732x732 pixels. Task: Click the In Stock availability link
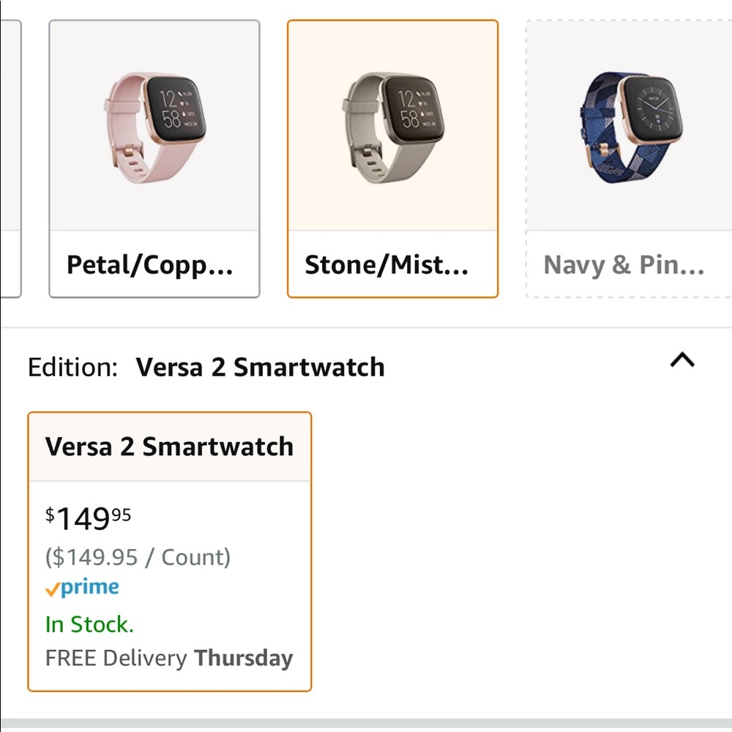88,624
